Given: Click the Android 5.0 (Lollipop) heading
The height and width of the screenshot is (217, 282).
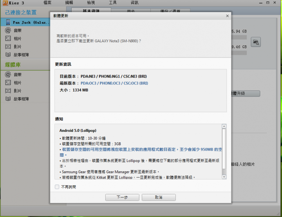Looking at the screenshot, I should (x=78, y=131).
